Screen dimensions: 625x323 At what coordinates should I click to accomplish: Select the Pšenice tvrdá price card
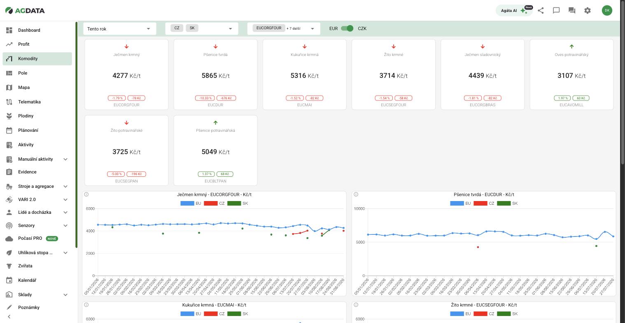pyautogui.click(x=215, y=75)
